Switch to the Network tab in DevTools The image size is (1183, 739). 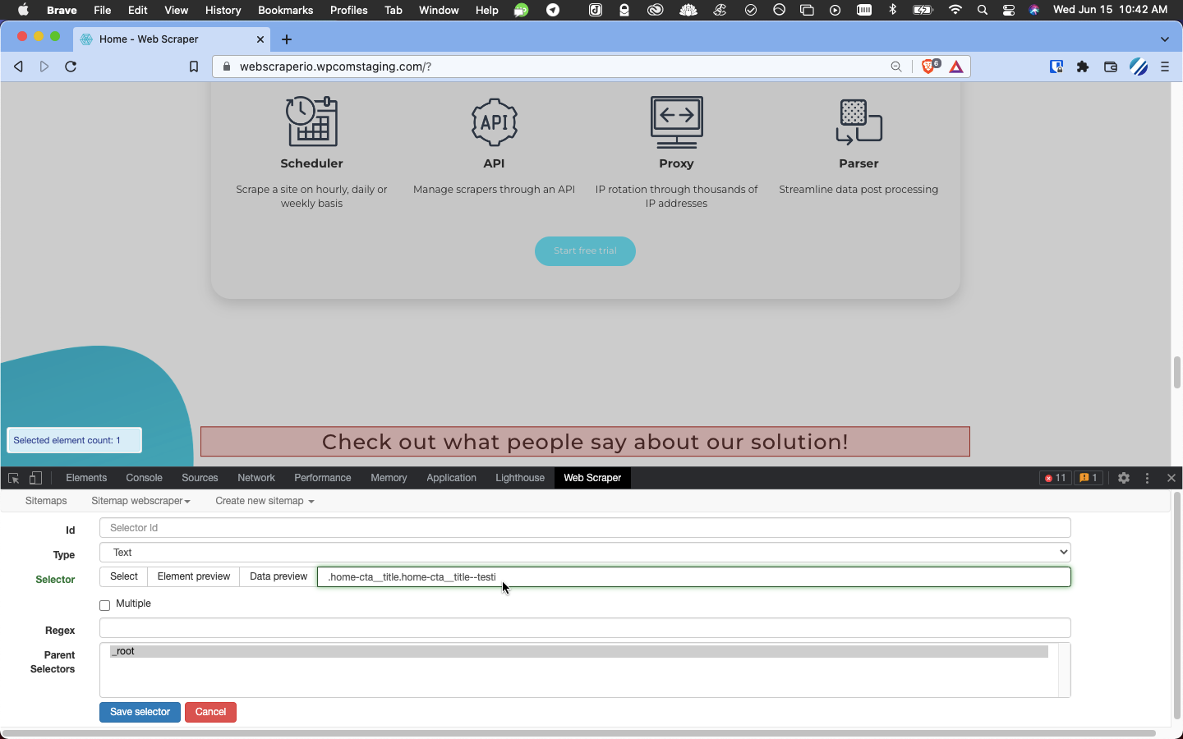[x=256, y=478]
